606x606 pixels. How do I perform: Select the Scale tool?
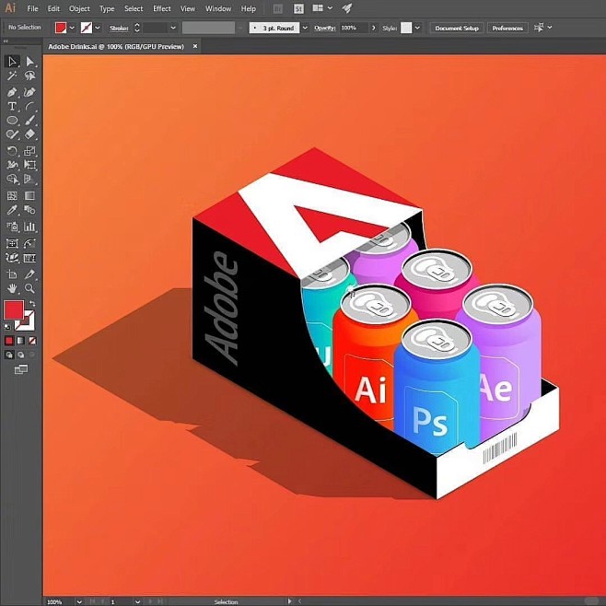click(29, 151)
